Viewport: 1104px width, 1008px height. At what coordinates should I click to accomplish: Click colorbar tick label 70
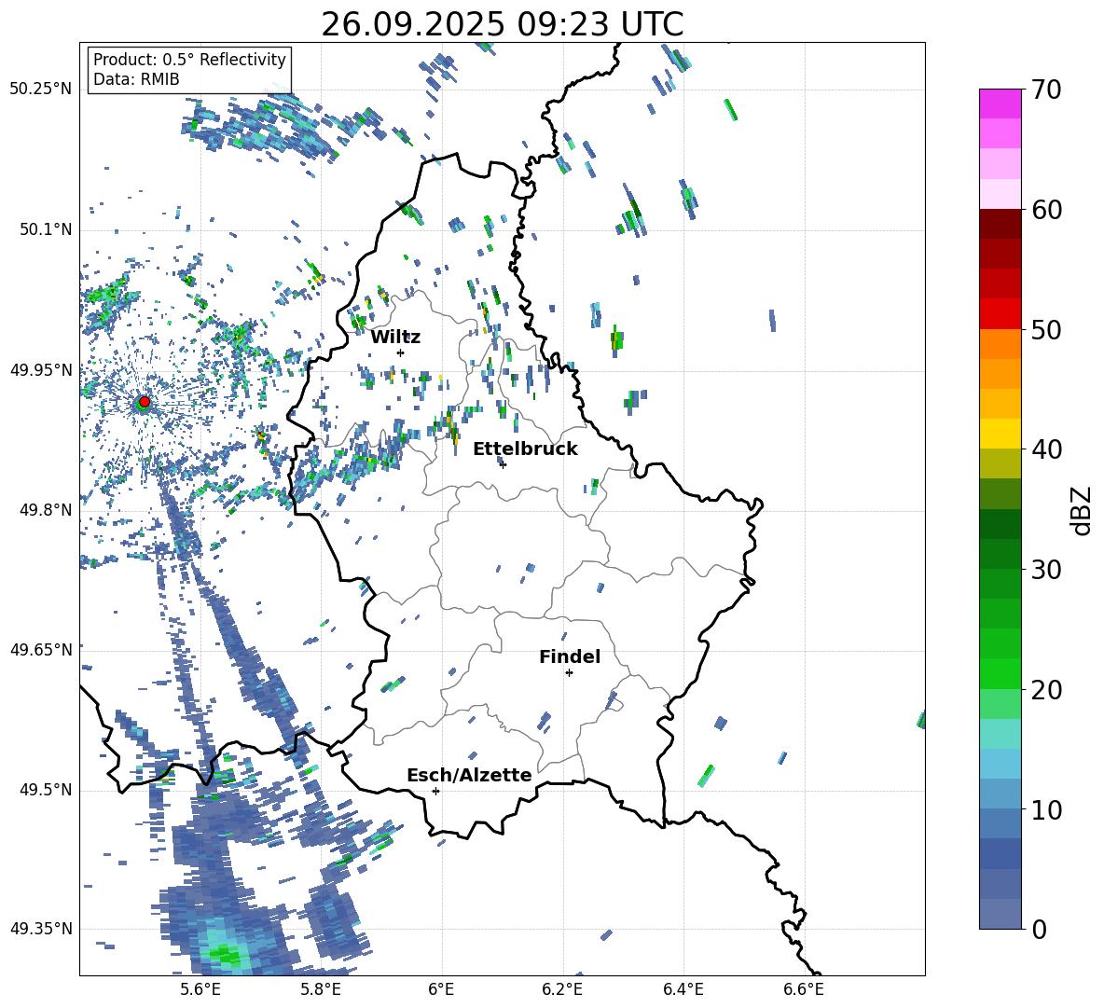pyautogui.click(x=1045, y=90)
